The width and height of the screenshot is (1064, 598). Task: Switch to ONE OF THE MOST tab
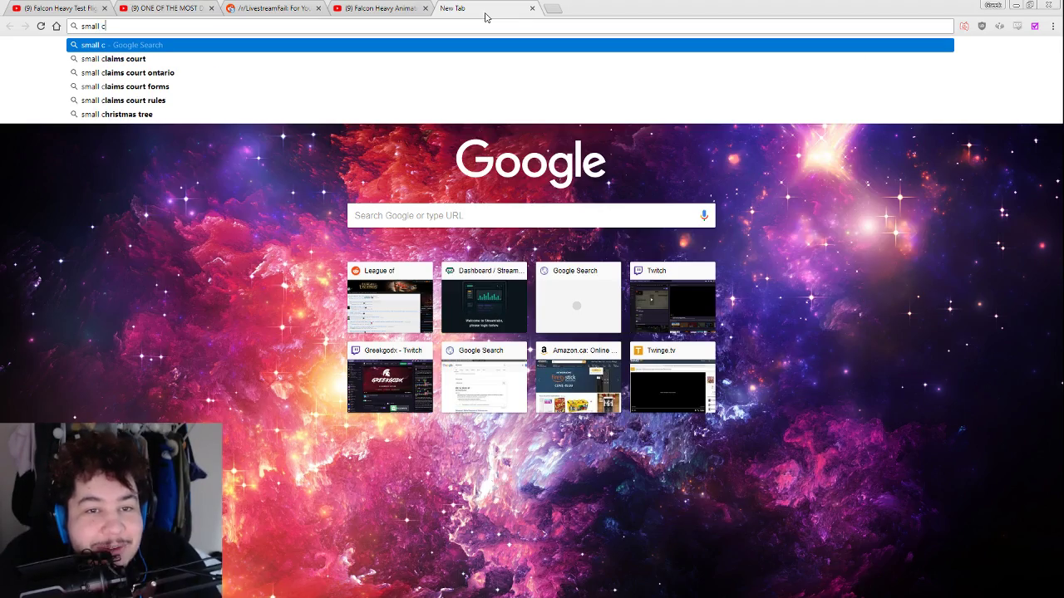pos(164,8)
